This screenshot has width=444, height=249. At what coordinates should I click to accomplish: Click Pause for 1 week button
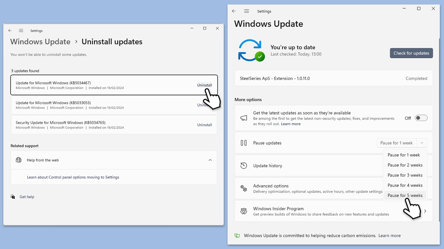[396, 143]
